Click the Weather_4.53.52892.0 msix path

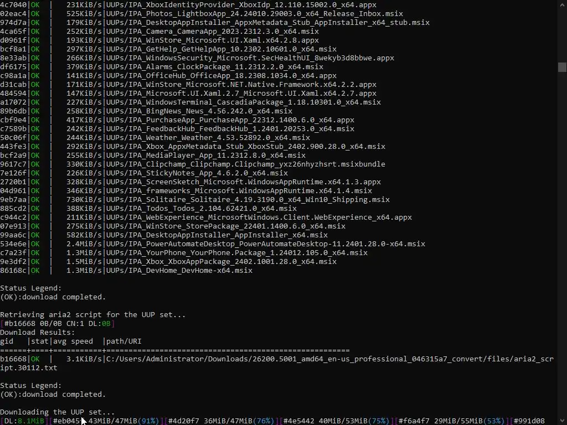click(208, 138)
